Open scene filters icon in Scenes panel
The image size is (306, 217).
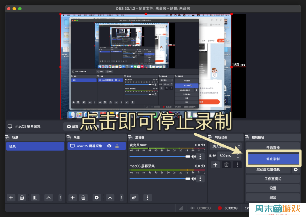coord(35,198)
